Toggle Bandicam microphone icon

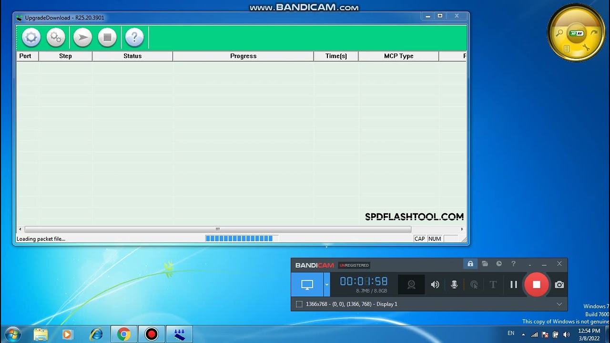click(454, 284)
